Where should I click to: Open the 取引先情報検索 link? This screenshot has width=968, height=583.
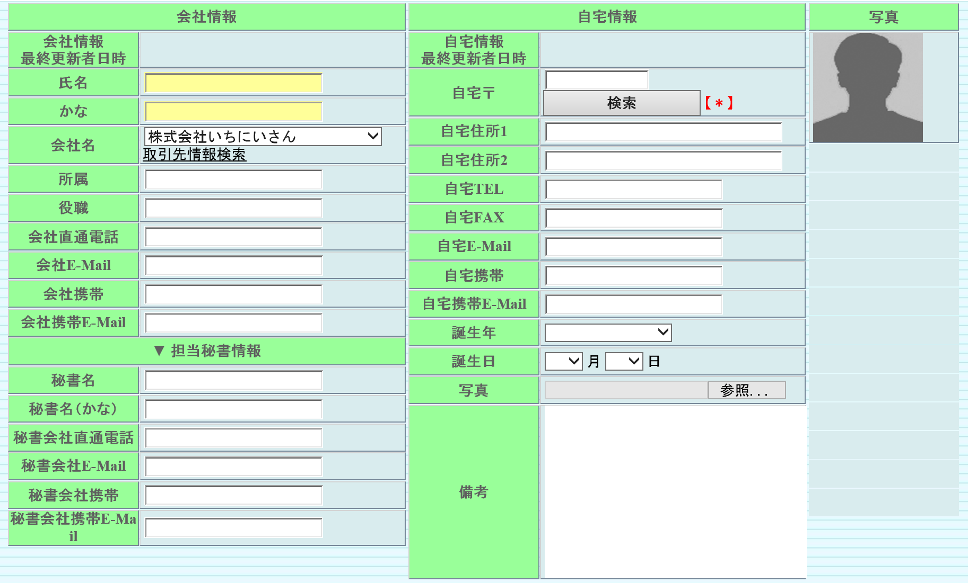pyautogui.click(x=194, y=155)
